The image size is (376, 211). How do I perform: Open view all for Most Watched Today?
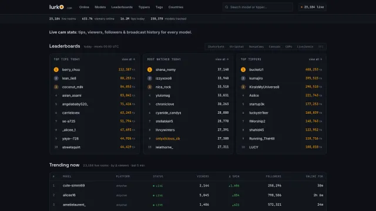pyautogui.click(x=222, y=59)
